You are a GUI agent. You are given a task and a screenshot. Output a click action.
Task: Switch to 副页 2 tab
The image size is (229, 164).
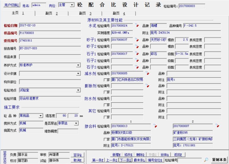[x=52, y=13]
